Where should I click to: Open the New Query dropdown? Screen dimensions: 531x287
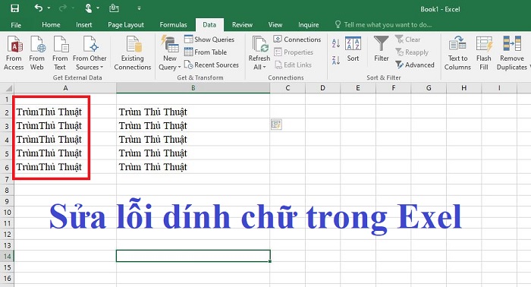click(170, 53)
